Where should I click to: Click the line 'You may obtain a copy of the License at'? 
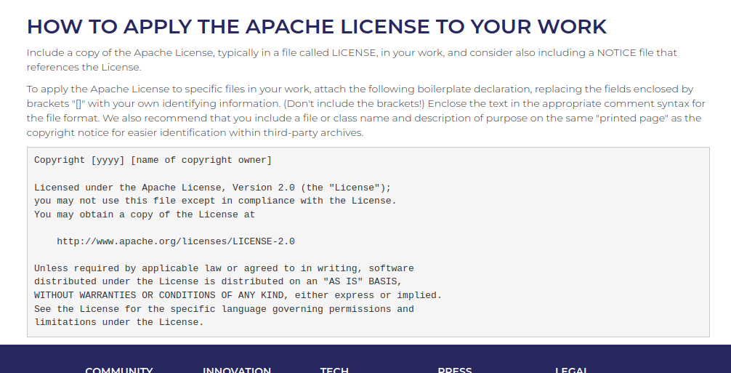point(145,214)
